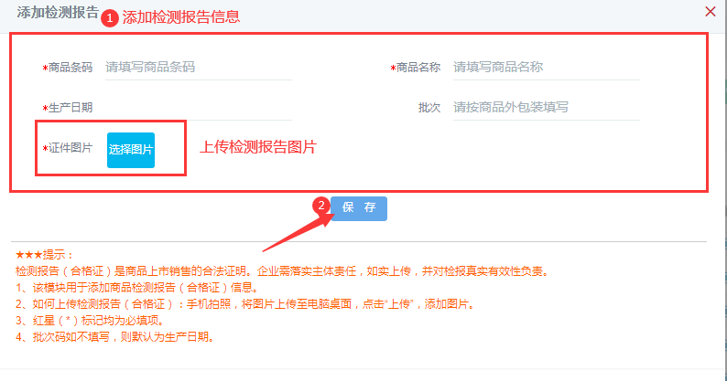Screen dimensions: 727x381
Task: Click the red 上传检测报告图片 annotation text
Action: coord(258,147)
